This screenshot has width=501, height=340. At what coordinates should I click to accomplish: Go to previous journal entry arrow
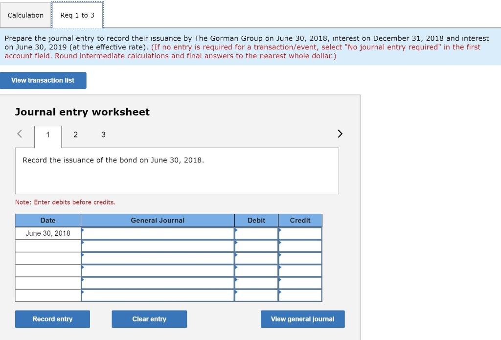20,134
